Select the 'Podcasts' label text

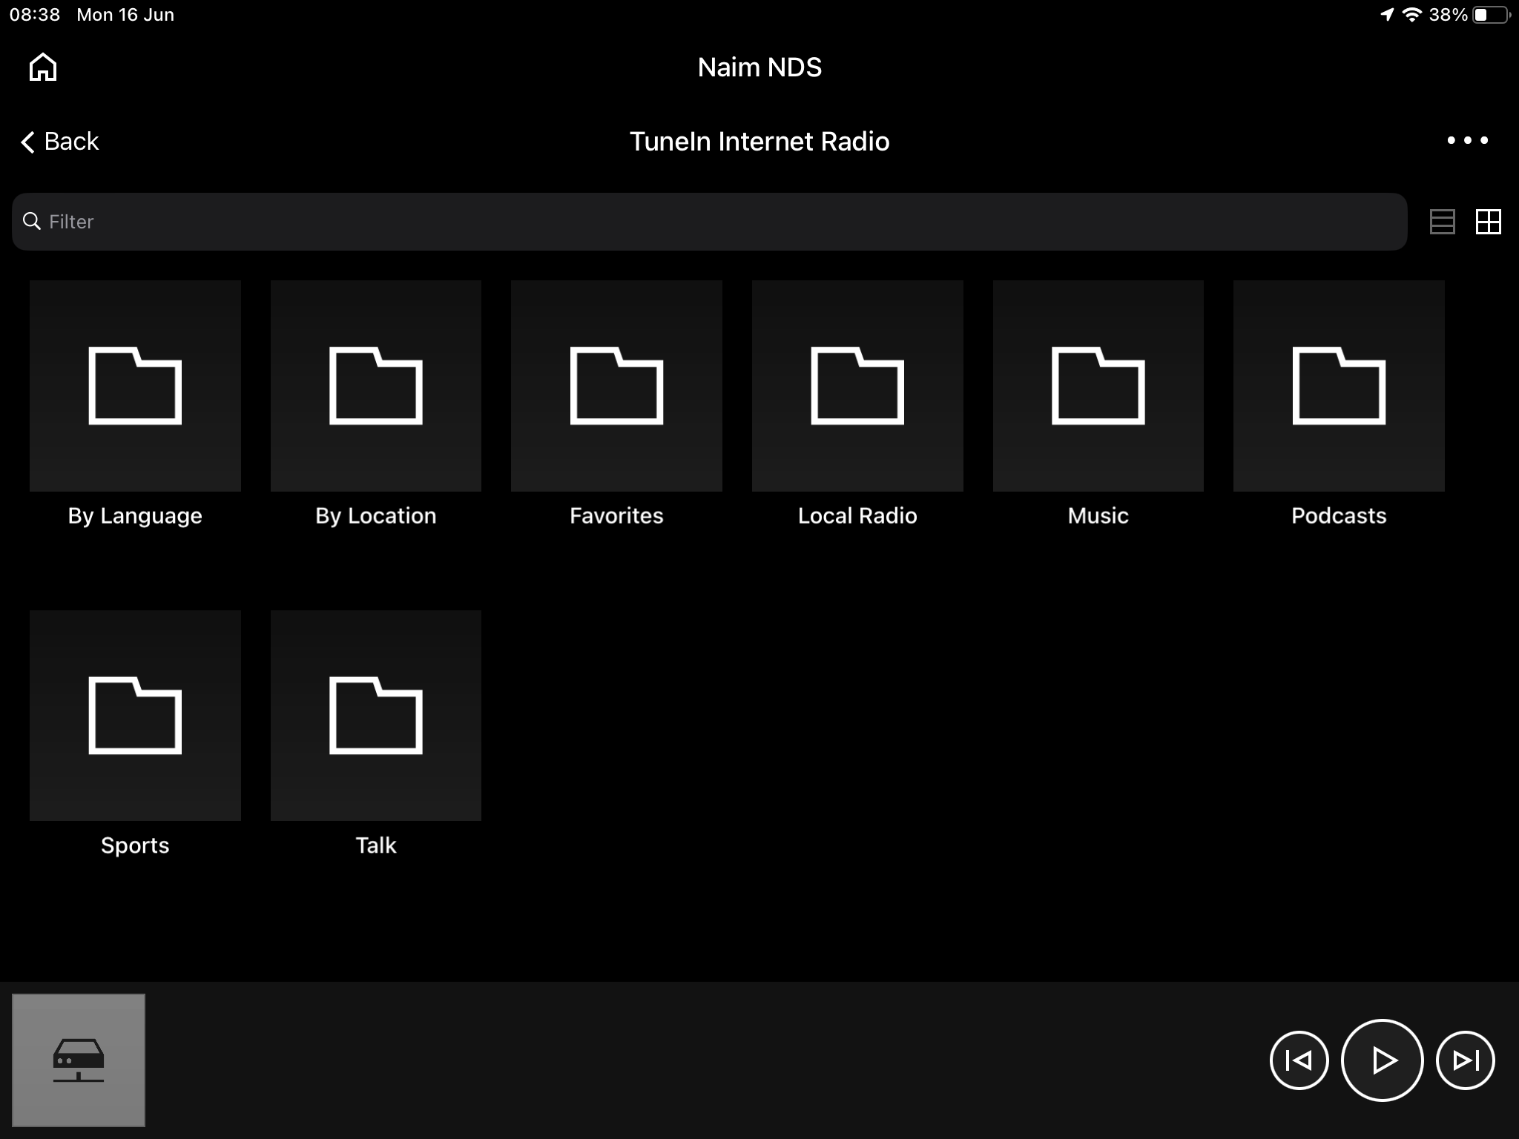[1339, 516]
